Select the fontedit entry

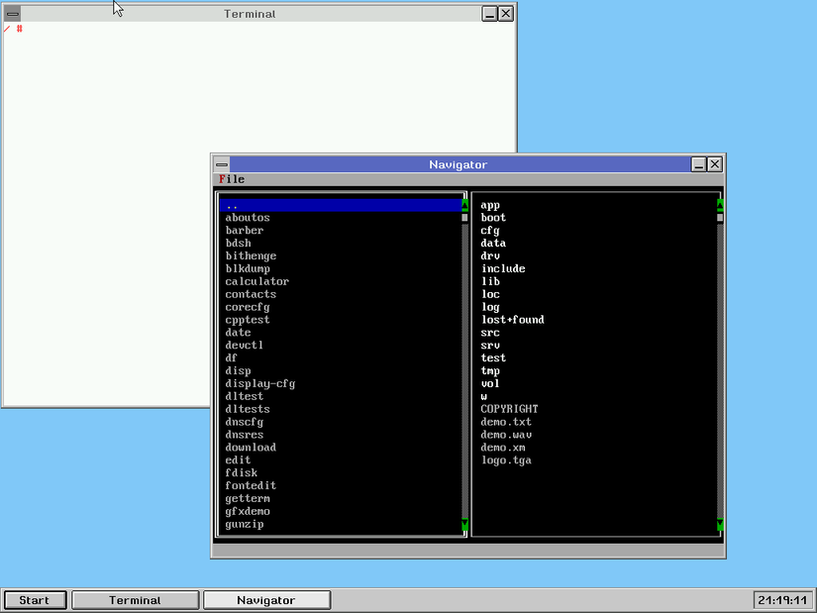pos(251,485)
